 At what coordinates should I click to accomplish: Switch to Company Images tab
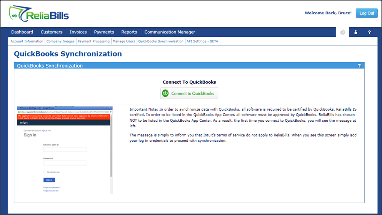[60, 41]
